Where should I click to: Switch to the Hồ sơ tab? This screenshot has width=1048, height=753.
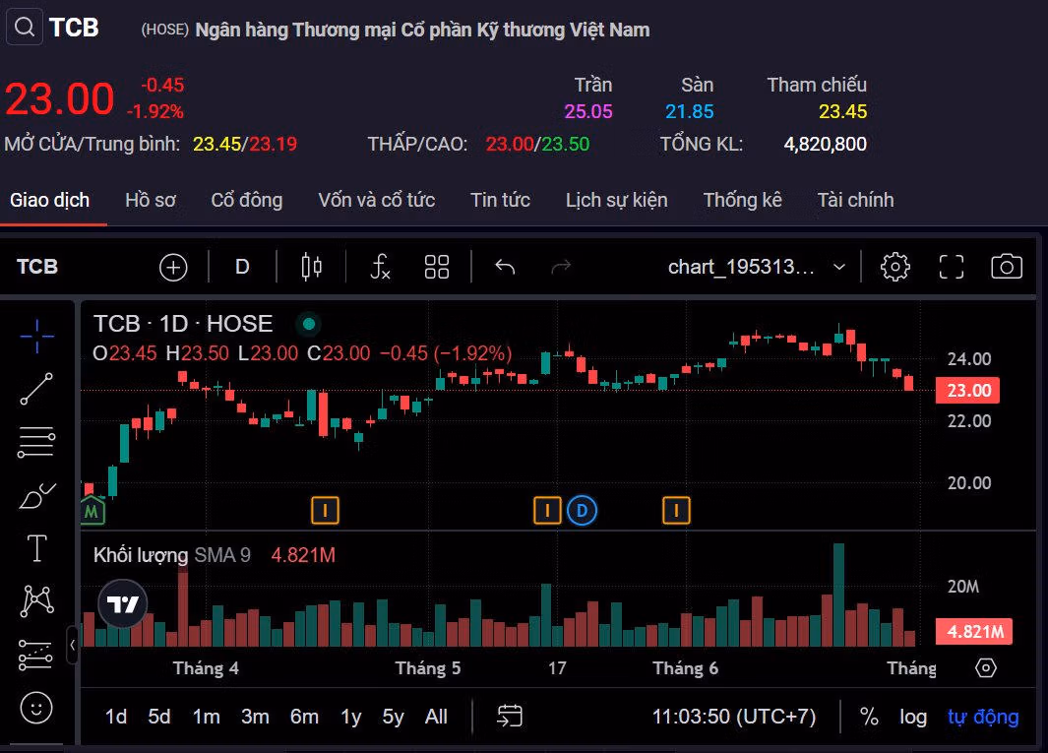151,200
